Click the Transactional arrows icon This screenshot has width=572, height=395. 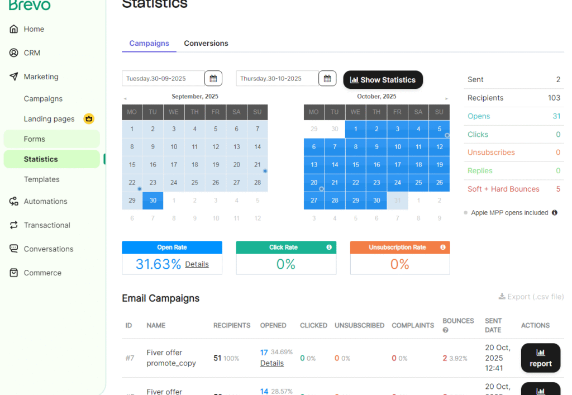click(14, 225)
